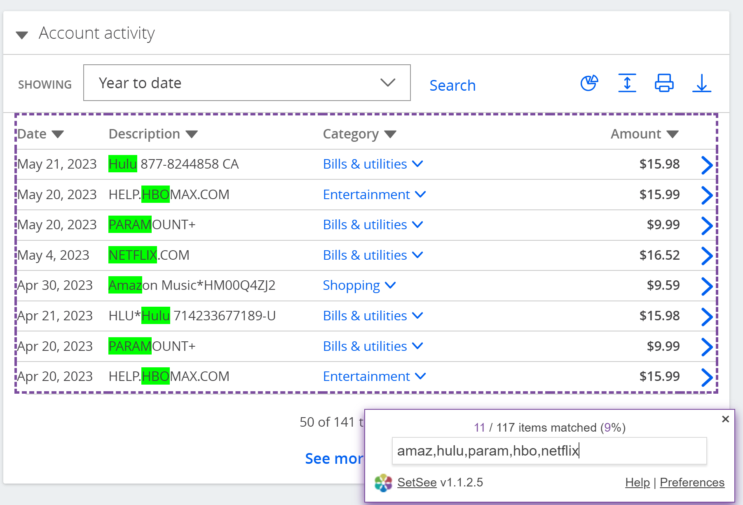The image size is (743, 505).
Task: Print the account activity list
Action: (664, 83)
